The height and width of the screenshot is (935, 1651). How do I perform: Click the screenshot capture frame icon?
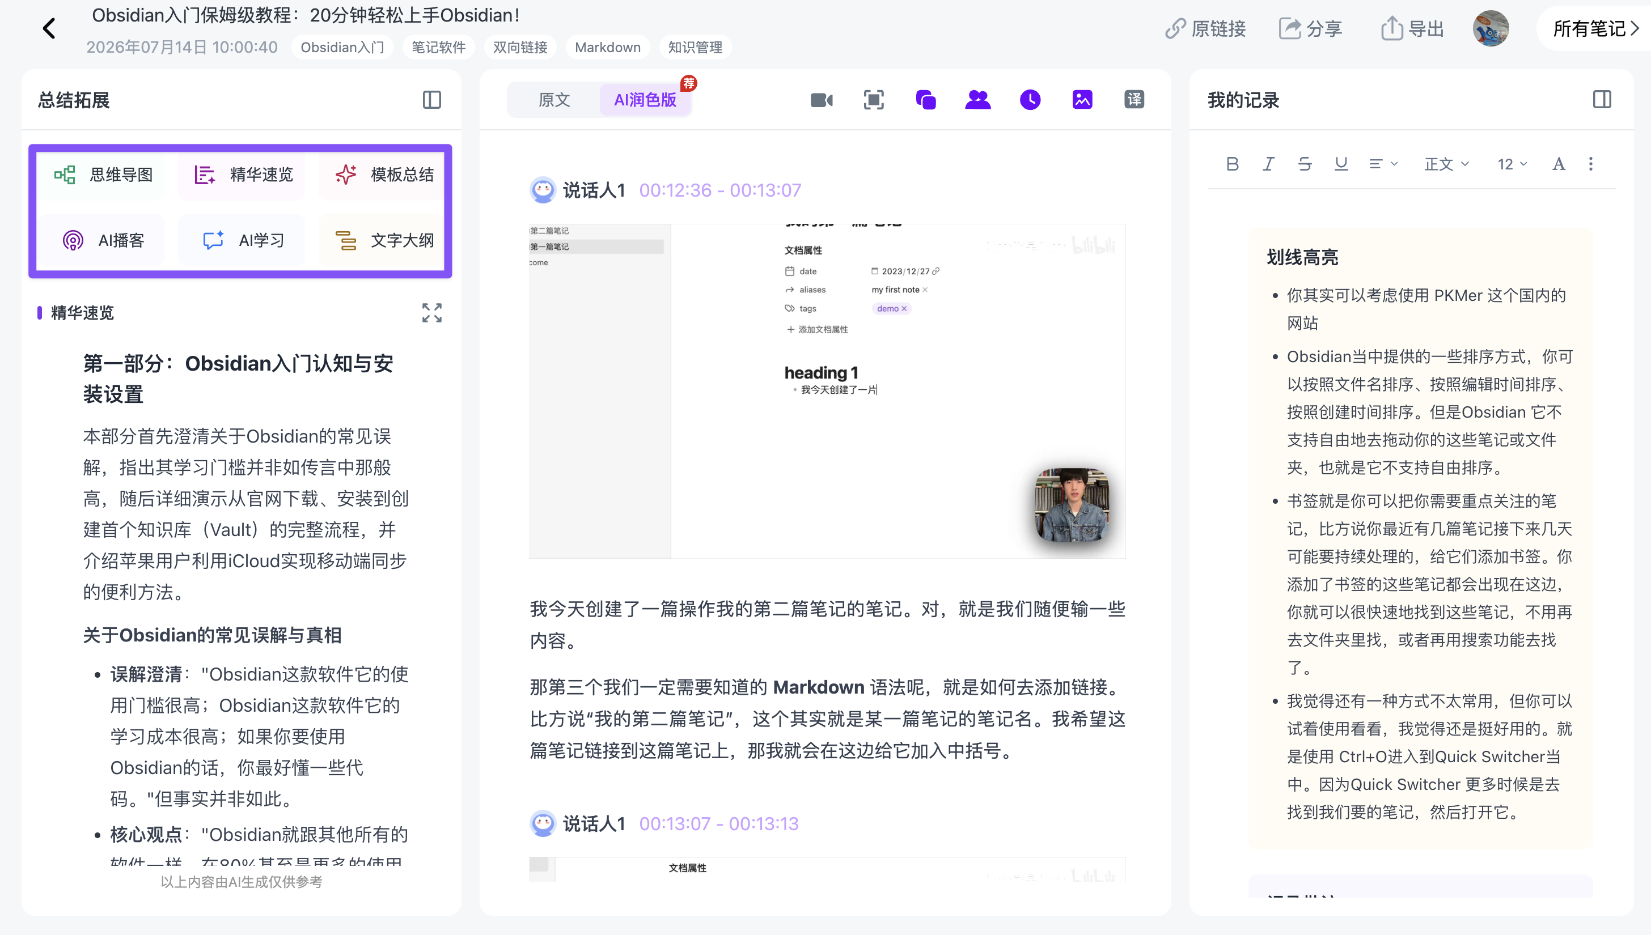(874, 100)
